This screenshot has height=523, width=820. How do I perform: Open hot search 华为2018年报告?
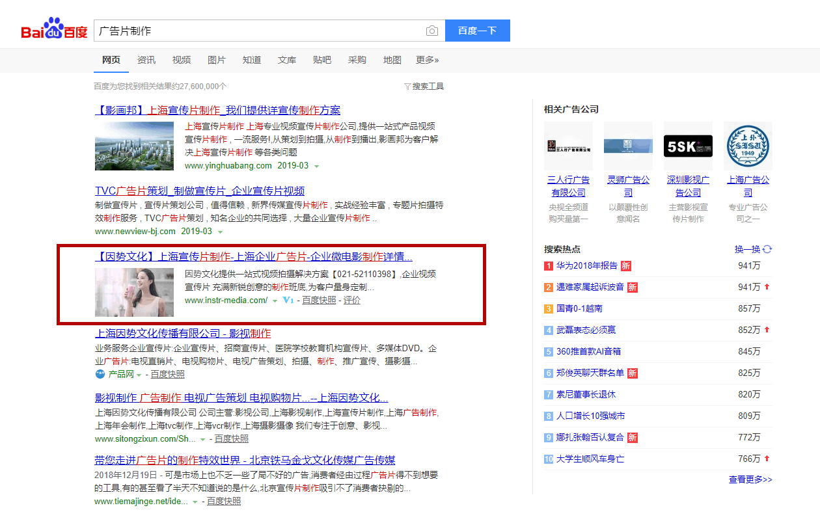[587, 265]
